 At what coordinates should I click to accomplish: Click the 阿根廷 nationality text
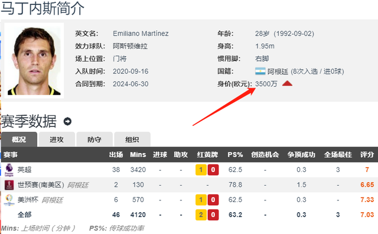pos(278,71)
